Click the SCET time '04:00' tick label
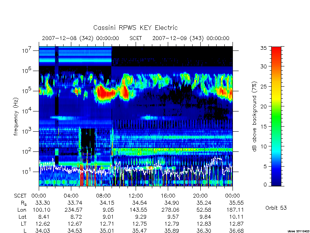The width and height of the screenshot is (310, 233). pos(71,196)
